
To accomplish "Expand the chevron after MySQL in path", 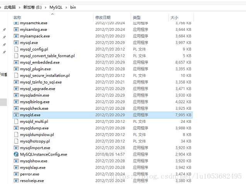I will [x=66, y=7].
